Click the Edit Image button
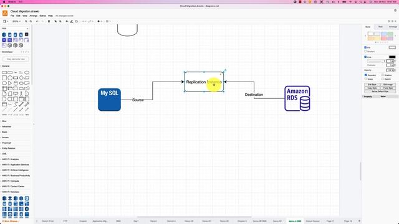Viewport: 399px width, 224px height. [388, 85]
